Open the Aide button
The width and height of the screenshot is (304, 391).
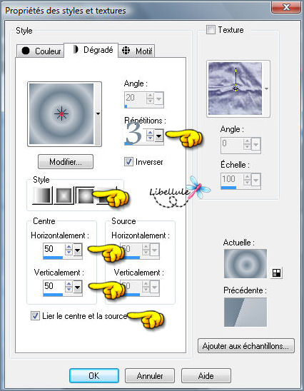(x=206, y=375)
